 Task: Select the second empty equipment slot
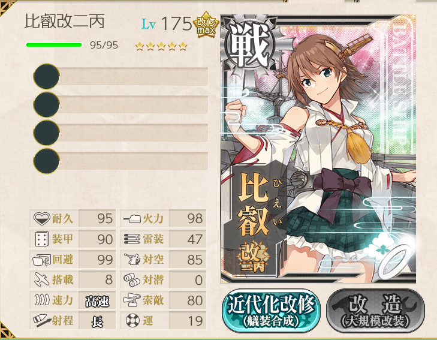point(120,104)
